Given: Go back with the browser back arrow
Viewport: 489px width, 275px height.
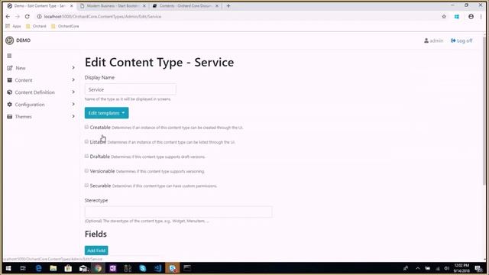Looking at the screenshot, I should [8, 17].
